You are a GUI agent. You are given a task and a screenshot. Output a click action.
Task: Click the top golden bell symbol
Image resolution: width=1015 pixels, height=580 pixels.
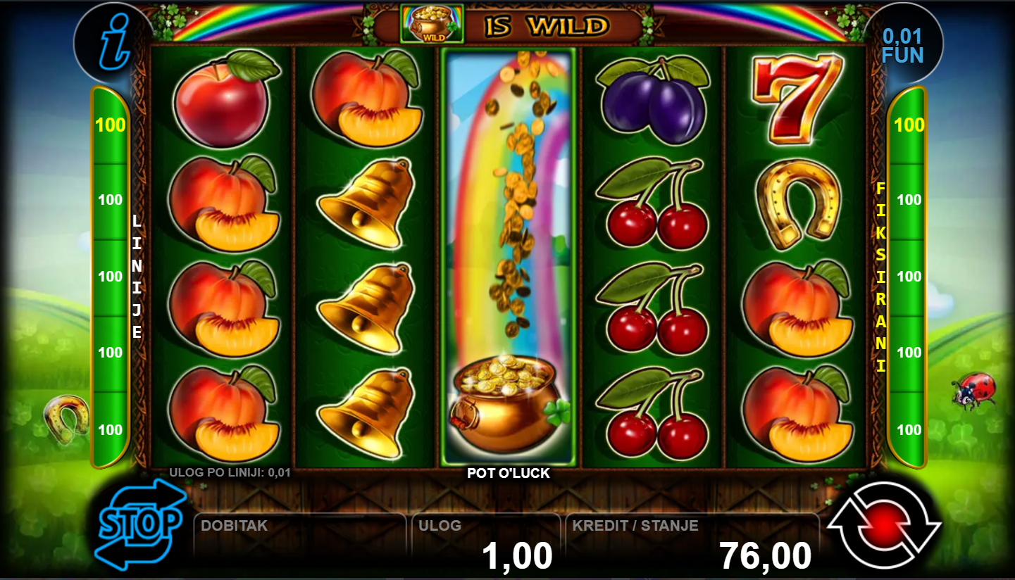365,204
